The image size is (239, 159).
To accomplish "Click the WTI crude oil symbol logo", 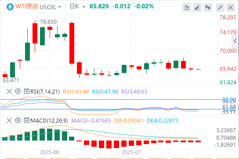I will pos(10,7).
